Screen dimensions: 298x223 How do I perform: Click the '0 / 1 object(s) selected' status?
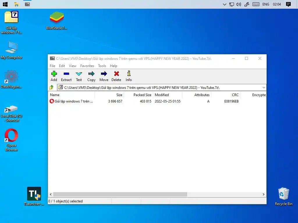[65, 201]
